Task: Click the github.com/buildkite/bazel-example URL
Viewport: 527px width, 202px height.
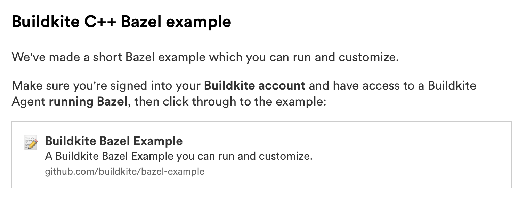Action: [124, 171]
